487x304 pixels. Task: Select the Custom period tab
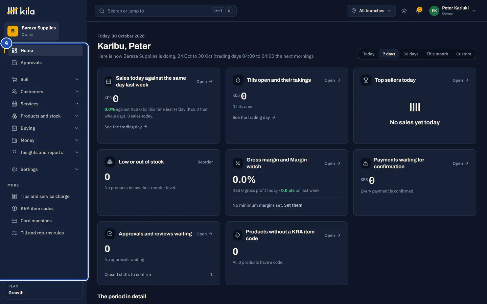click(x=463, y=54)
